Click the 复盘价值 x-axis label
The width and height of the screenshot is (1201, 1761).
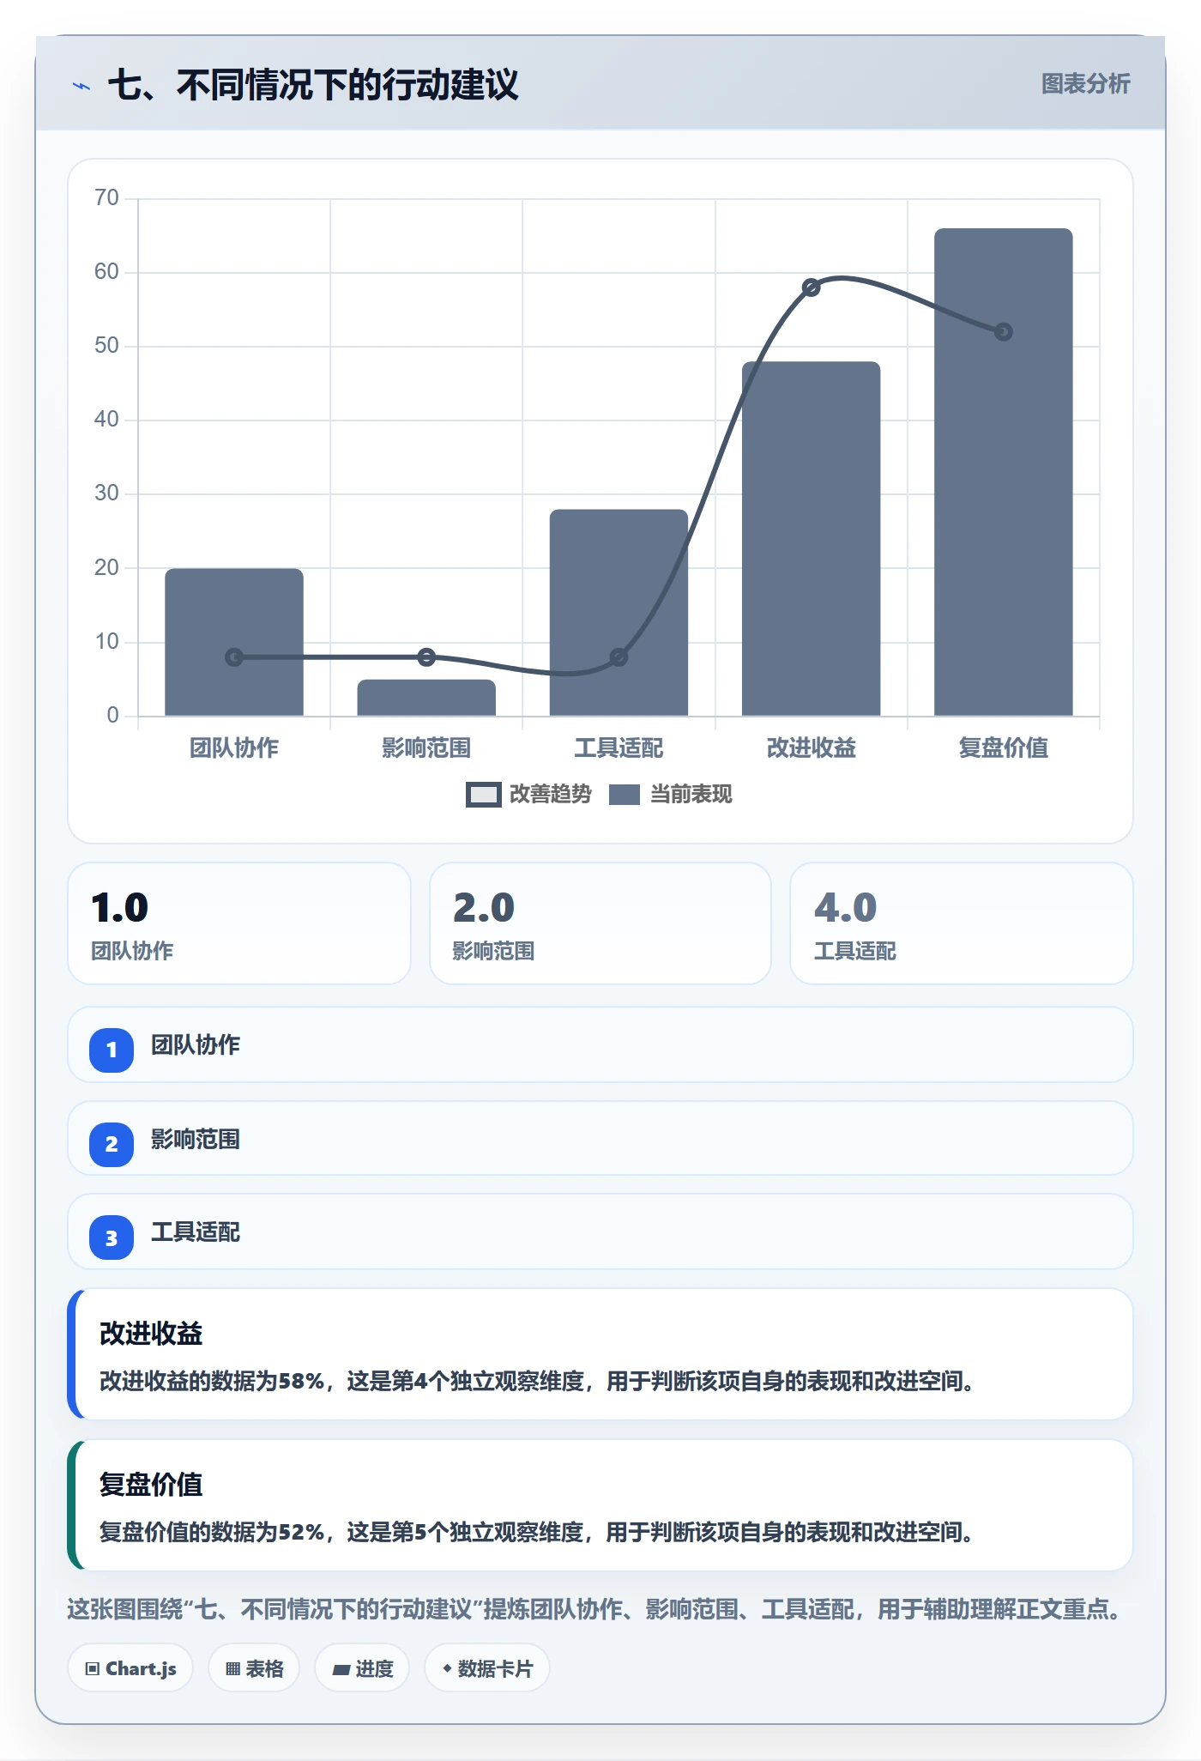point(1003,748)
